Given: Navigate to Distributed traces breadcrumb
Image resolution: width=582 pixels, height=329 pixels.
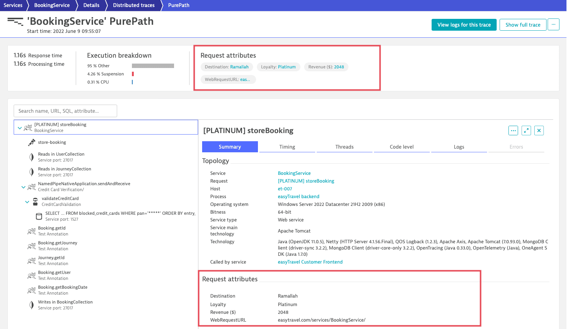Looking at the screenshot, I should tap(134, 5).
